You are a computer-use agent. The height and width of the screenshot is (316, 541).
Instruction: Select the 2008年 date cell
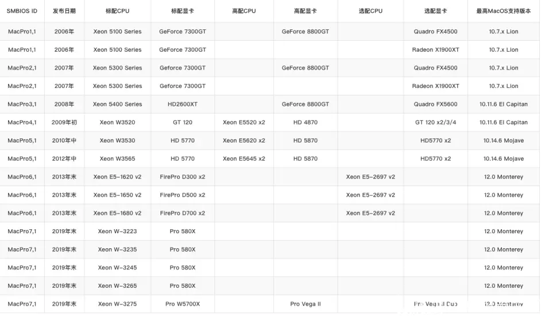(x=64, y=105)
